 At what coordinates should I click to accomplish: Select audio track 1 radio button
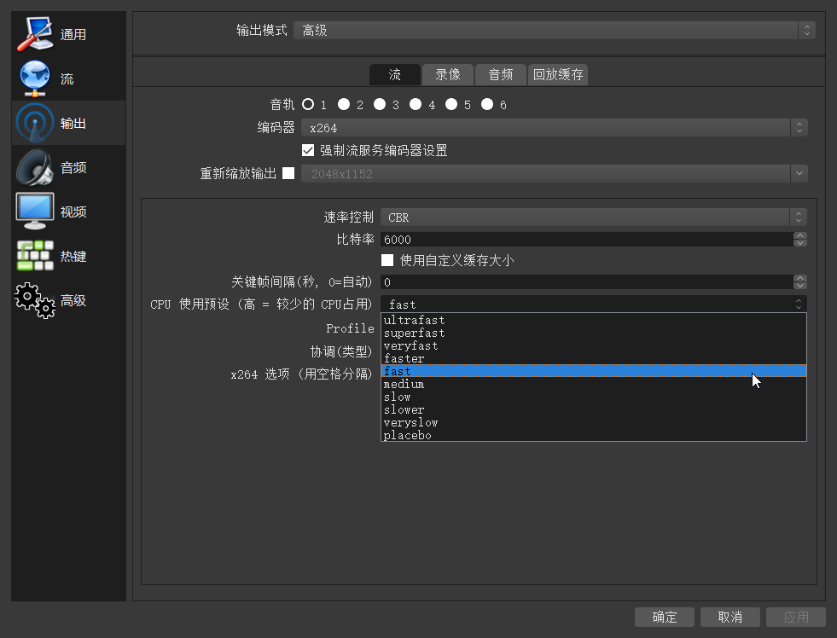308,104
